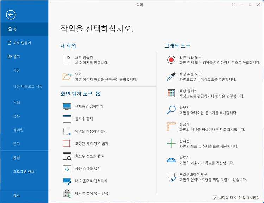Click text '화면의 좌표 및 상대좌표를 계산합니다.'

tap(209, 146)
